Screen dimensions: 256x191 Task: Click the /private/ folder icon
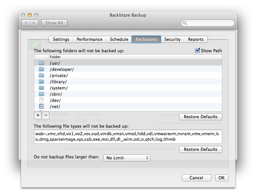[x=42, y=75]
